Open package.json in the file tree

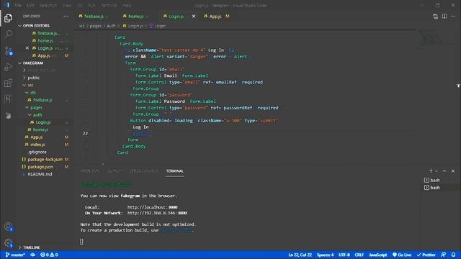[x=40, y=167]
